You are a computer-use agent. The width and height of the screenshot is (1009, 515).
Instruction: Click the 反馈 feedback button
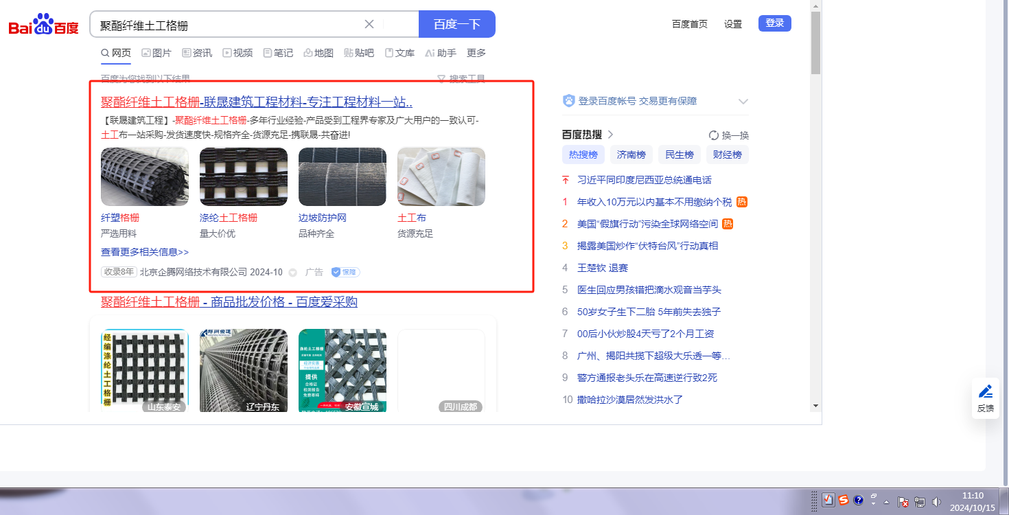[986, 398]
